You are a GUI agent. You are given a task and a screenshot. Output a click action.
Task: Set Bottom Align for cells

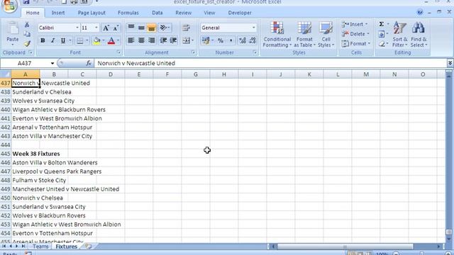[x=151, y=28]
